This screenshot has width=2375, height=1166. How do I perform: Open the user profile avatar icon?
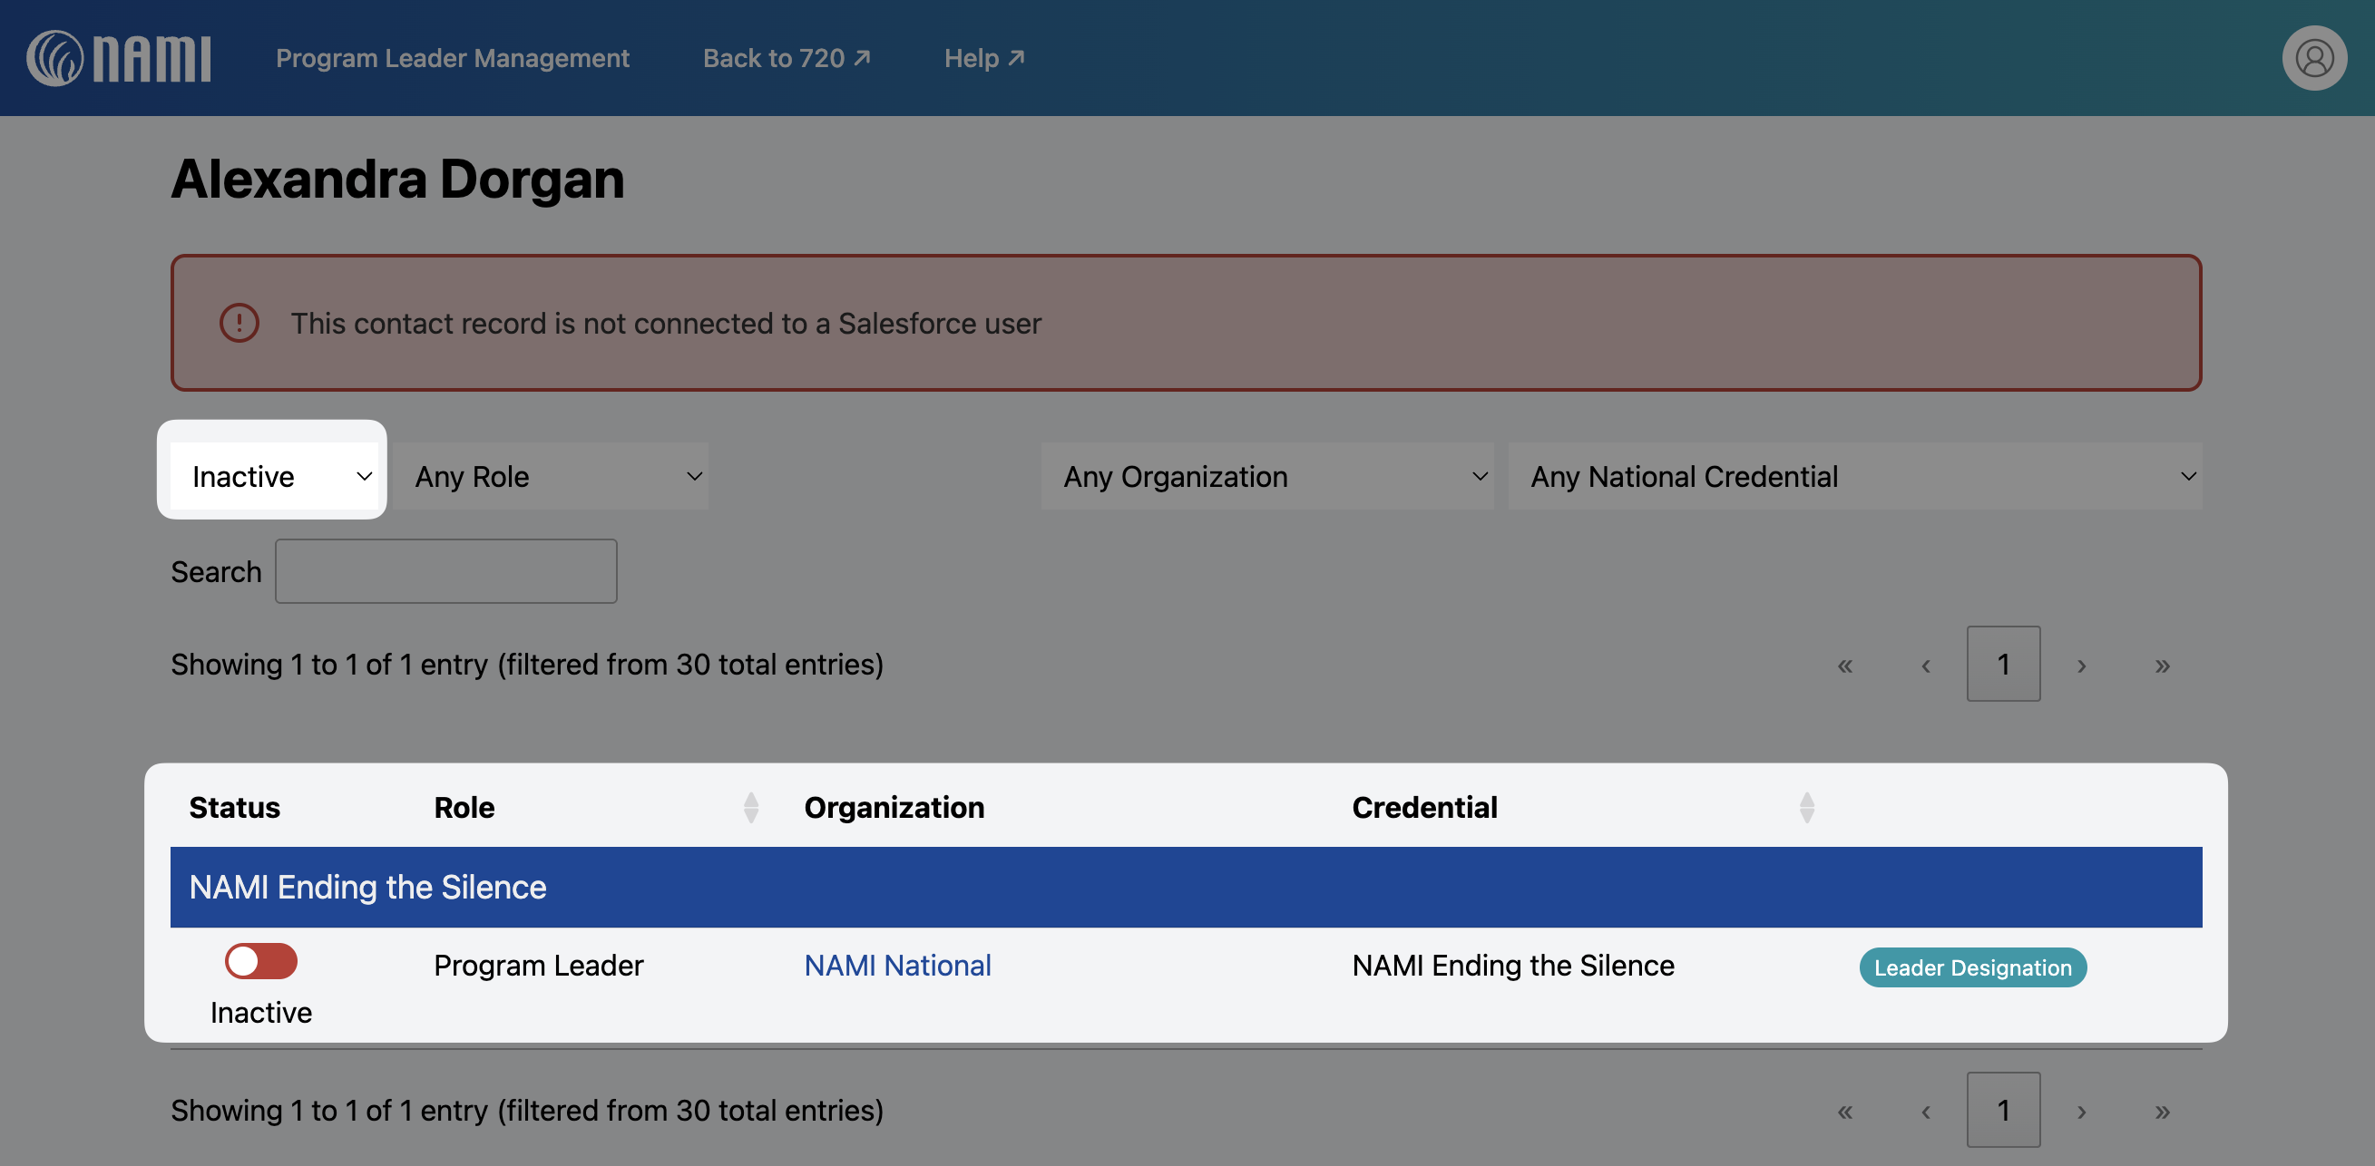click(2313, 58)
